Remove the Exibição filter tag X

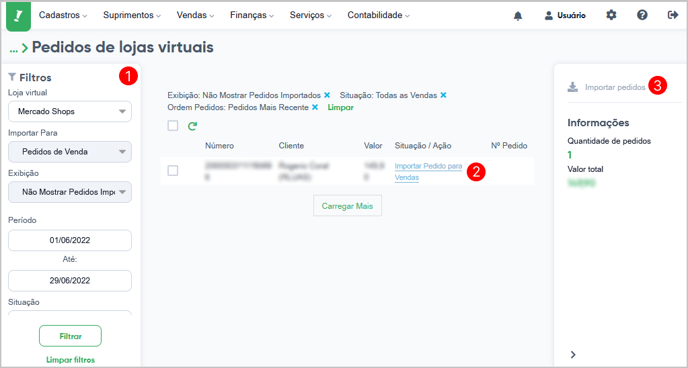click(x=327, y=95)
